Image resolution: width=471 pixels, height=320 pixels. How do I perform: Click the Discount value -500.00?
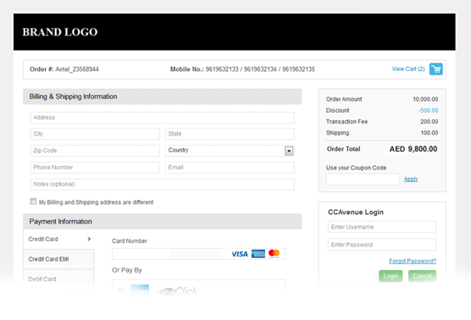click(x=429, y=110)
